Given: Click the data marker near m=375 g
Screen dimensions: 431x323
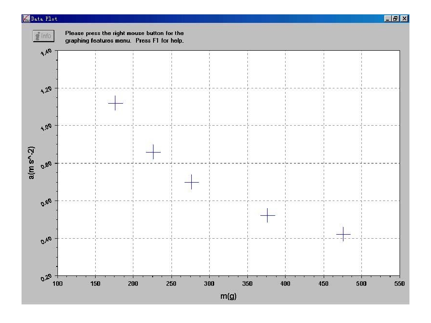Looking at the screenshot, I should (268, 215).
